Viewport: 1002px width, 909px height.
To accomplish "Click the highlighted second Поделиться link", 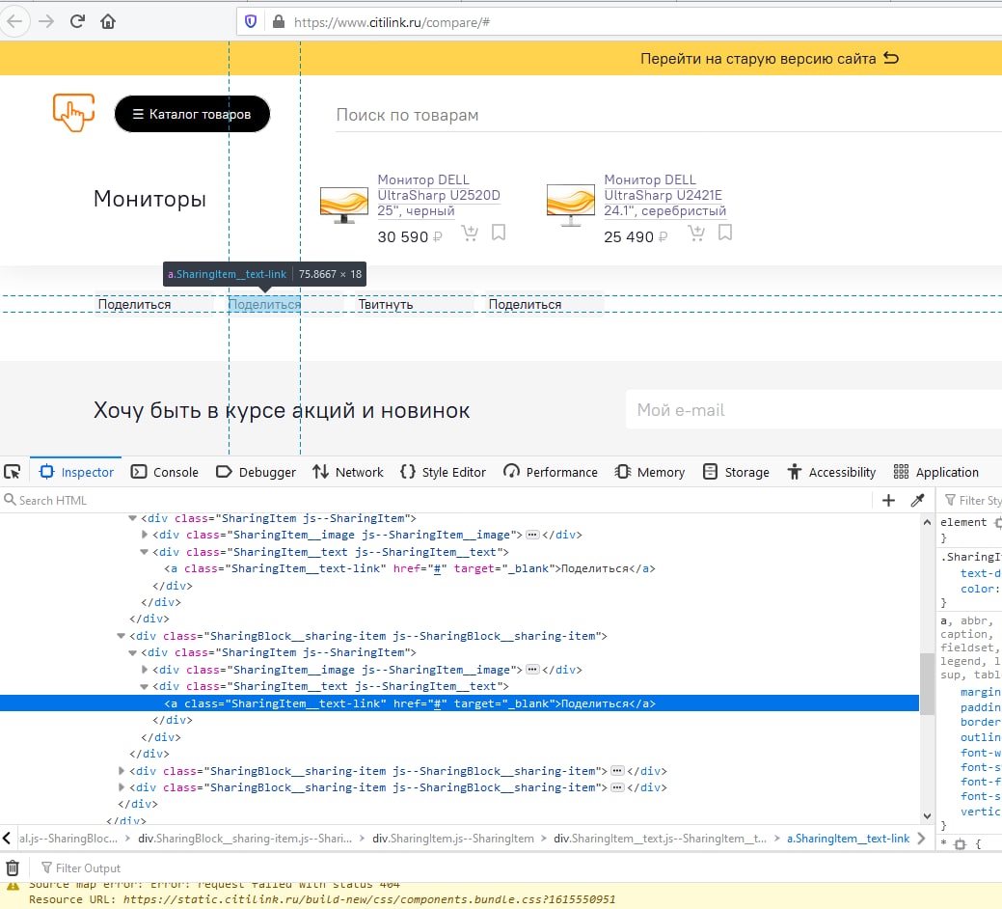I will click(264, 304).
